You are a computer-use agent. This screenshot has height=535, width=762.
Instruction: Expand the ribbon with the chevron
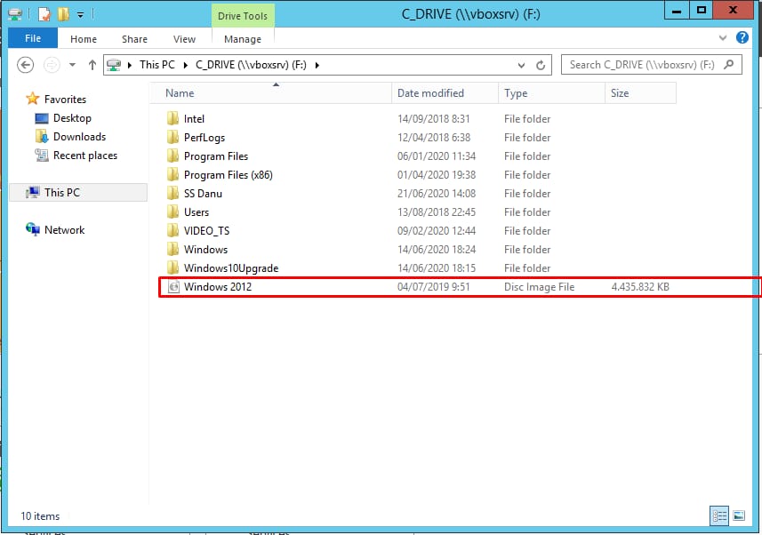723,38
